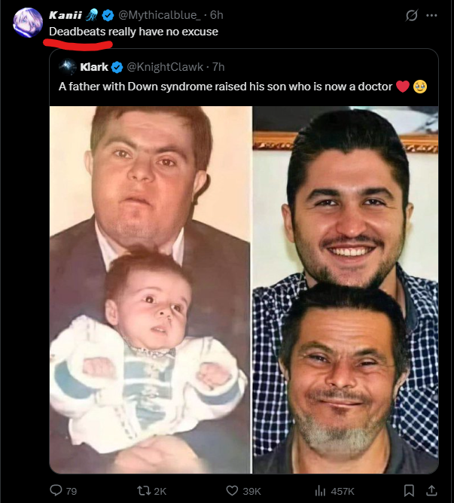Click the 6h post timestamp
The width and height of the screenshot is (454, 503).
pyautogui.click(x=217, y=15)
